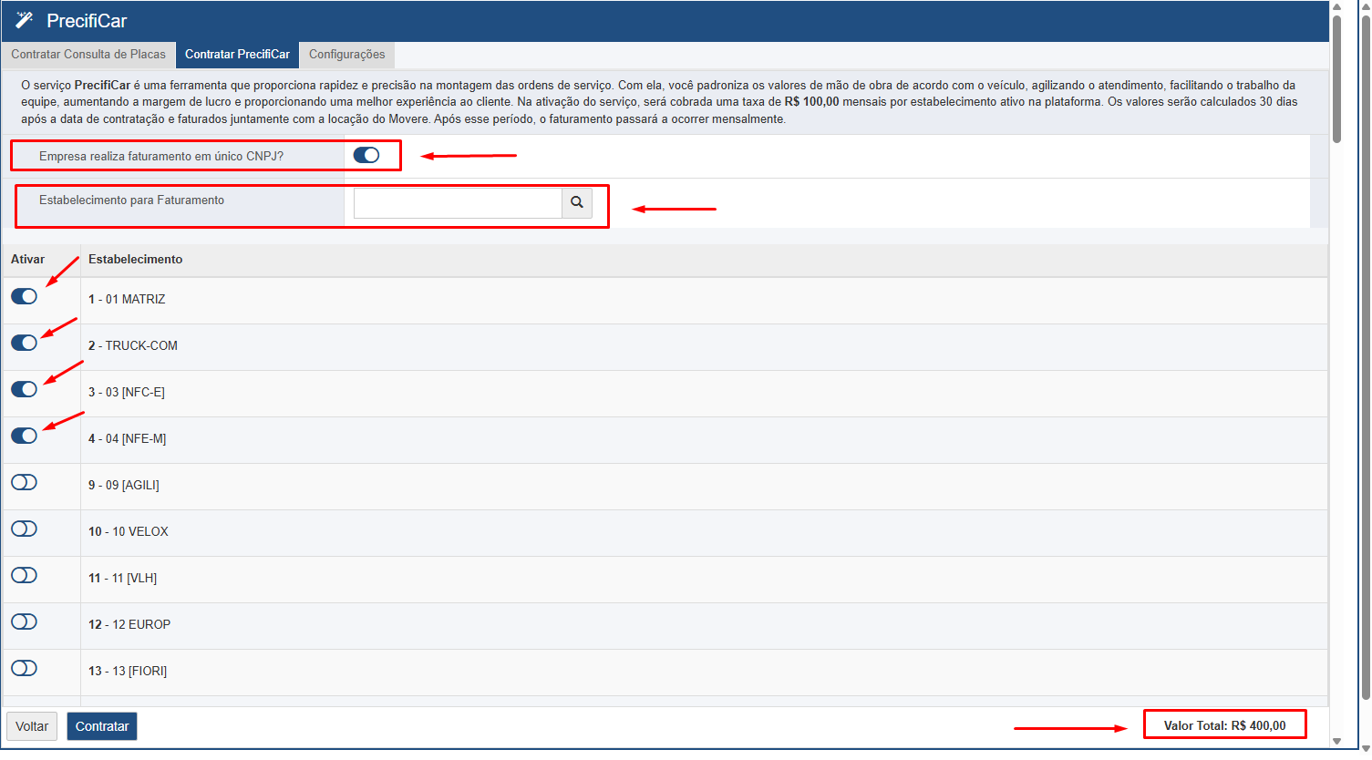Switch to the Configurações tab
1372x760 pixels.
coord(346,55)
